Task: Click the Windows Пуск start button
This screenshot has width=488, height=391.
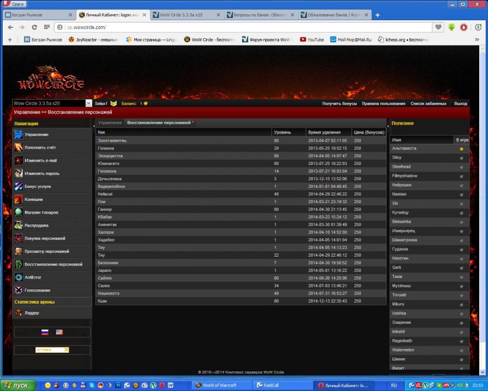Action: 19,385
